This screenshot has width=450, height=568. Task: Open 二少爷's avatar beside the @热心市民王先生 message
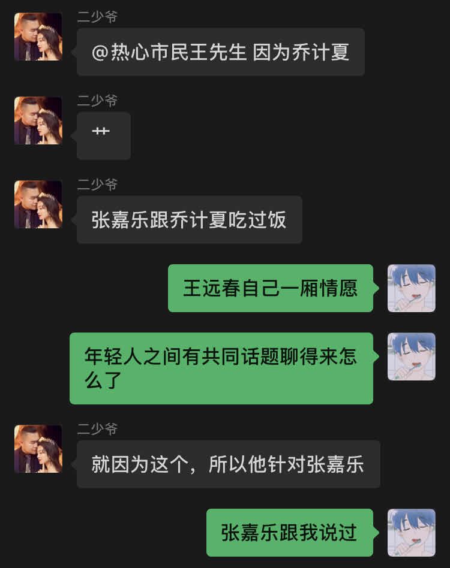[x=38, y=37]
